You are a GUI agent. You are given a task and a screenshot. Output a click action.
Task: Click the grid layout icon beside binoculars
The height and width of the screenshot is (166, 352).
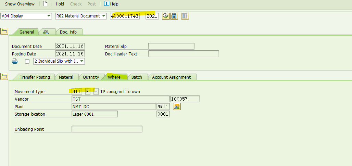pos(185,16)
